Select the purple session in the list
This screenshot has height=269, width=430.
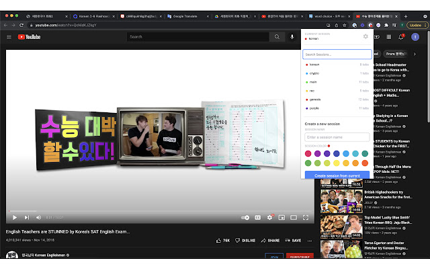[x=337, y=108]
